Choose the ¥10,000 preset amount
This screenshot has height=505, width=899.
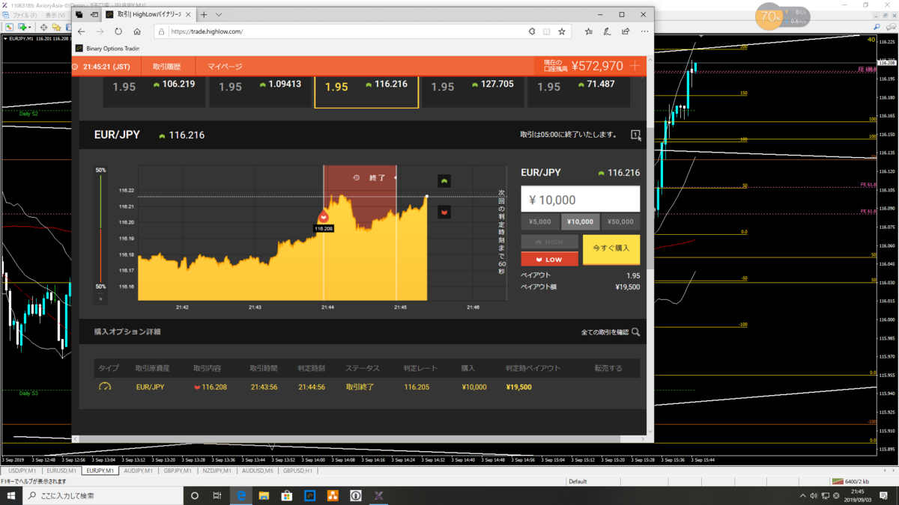coord(580,221)
